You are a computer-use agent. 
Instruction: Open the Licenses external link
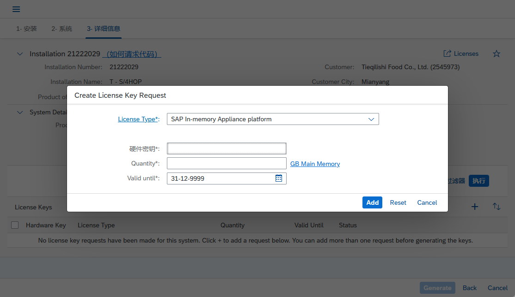pyautogui.click(x=461, y=54)
